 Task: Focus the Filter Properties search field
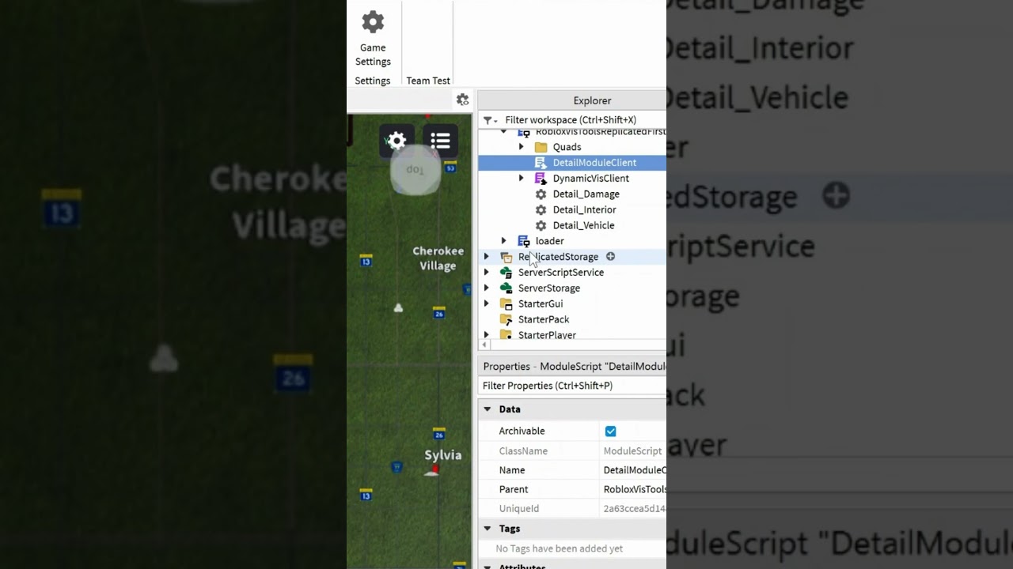tap(572, 386)
